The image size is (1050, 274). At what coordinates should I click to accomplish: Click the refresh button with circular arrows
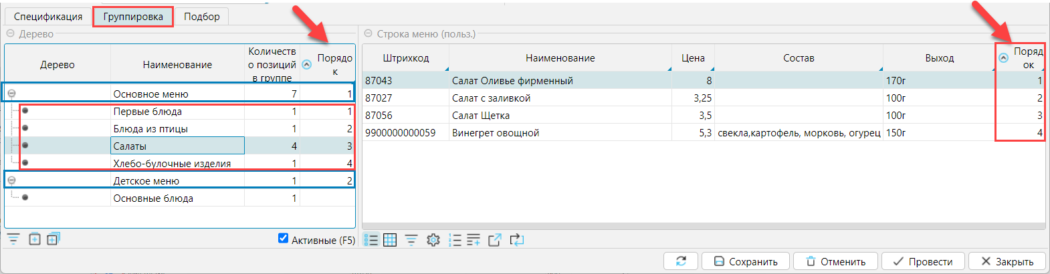681,261
